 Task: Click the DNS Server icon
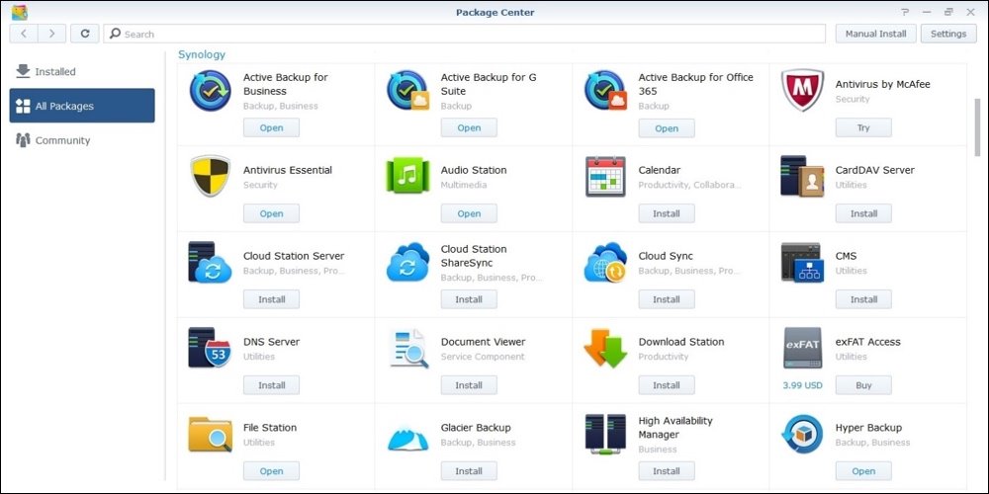tap(210, 349)
